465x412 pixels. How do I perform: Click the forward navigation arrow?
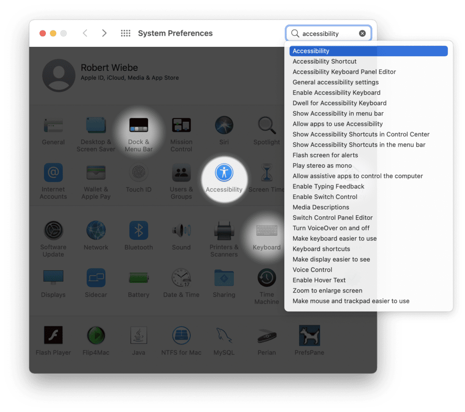[x=104, y=33]
